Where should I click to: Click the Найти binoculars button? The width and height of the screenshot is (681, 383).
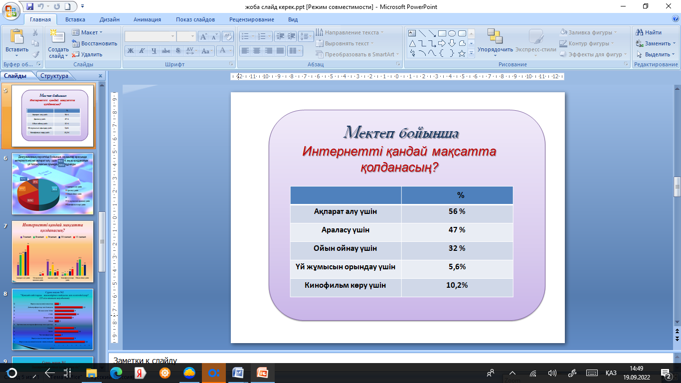[649, 32]
